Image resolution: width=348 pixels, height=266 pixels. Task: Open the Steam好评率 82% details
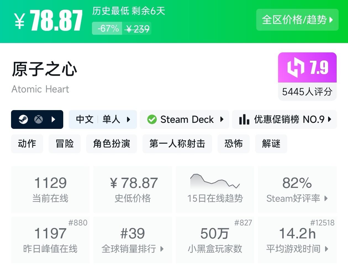click(297, 189)
